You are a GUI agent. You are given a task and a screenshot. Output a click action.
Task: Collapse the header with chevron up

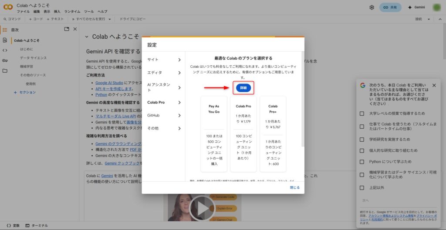pos(440,19)
